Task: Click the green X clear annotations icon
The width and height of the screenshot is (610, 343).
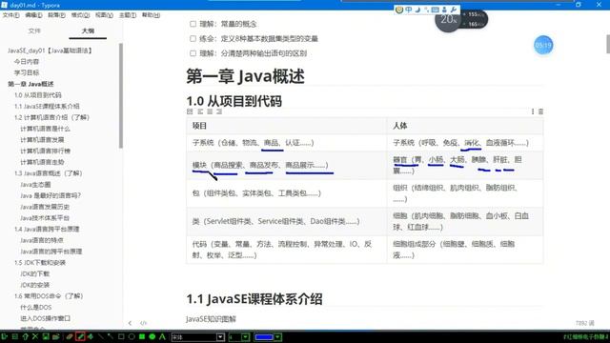Action: [x=35, y=336]
